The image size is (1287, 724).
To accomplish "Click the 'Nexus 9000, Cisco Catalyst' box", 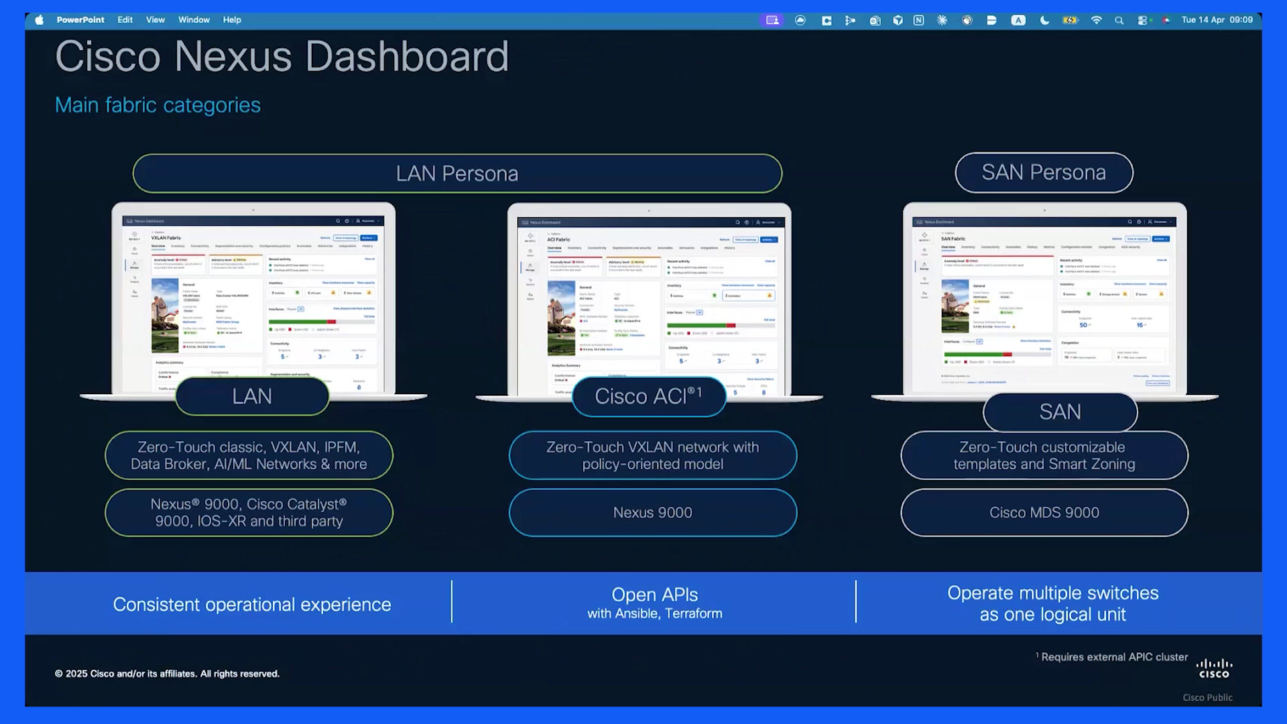I will pos(249,512).
